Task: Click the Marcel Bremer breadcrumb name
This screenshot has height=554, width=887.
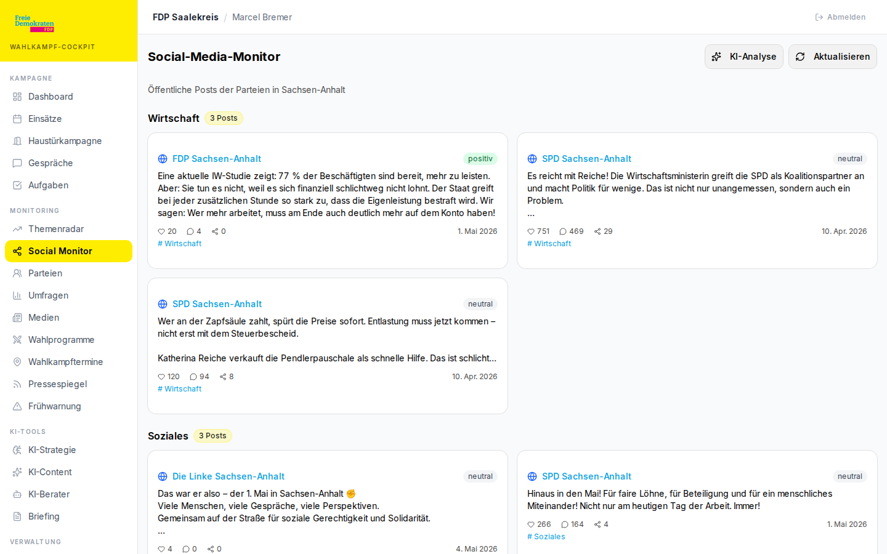Action: (x=262, y=17)
